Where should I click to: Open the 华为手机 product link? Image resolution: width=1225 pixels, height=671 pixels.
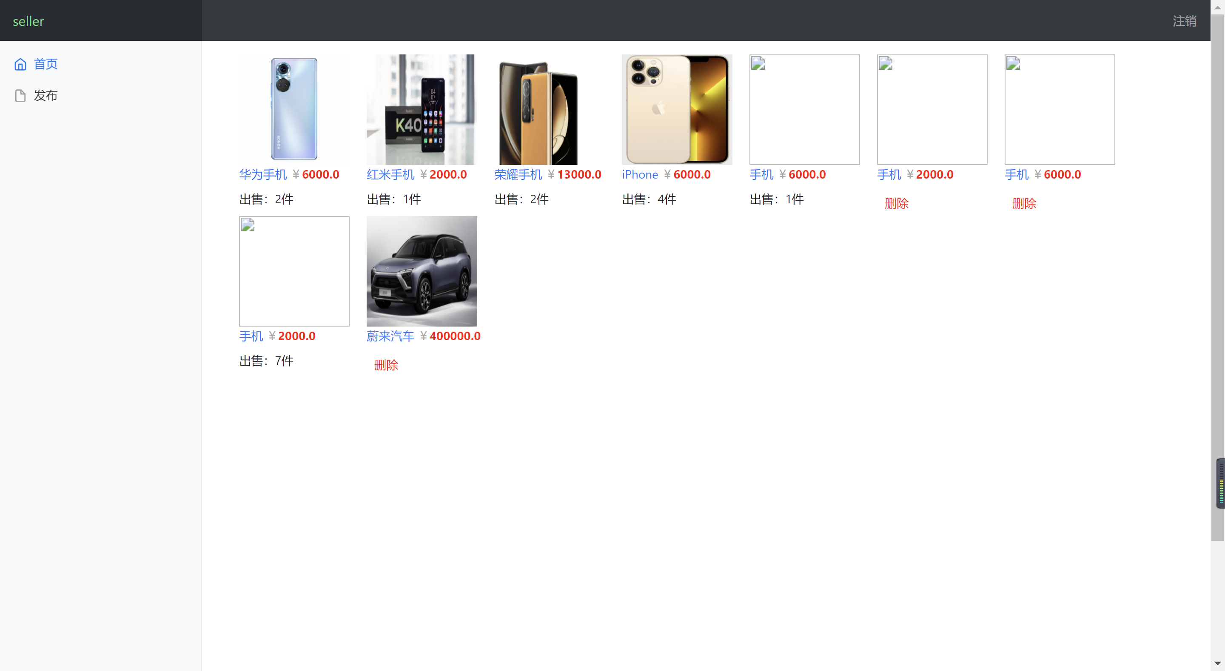coord(262,174)
